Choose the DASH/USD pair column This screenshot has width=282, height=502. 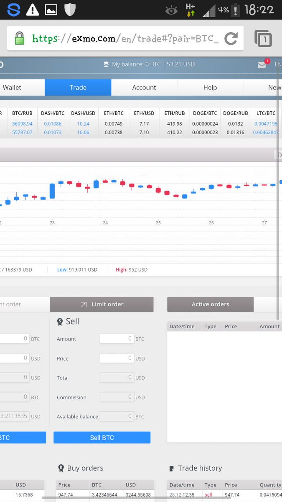click(83, 113)
